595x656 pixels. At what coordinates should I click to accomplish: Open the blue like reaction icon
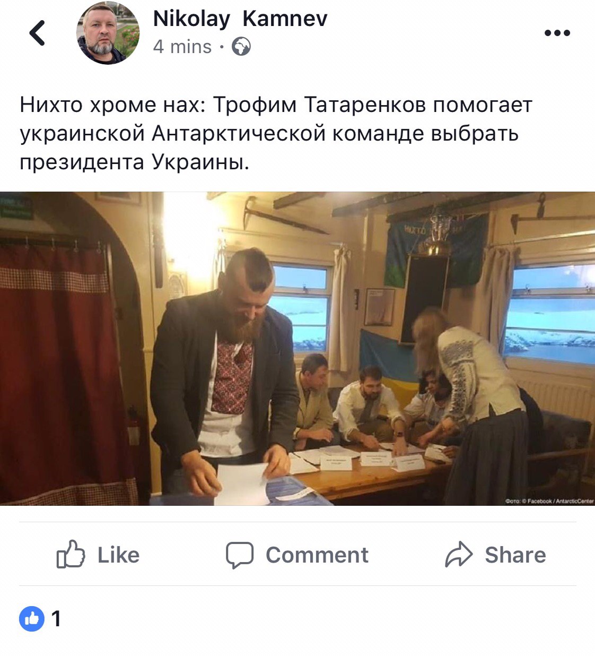pyautogui.click(x=32, y=618)
